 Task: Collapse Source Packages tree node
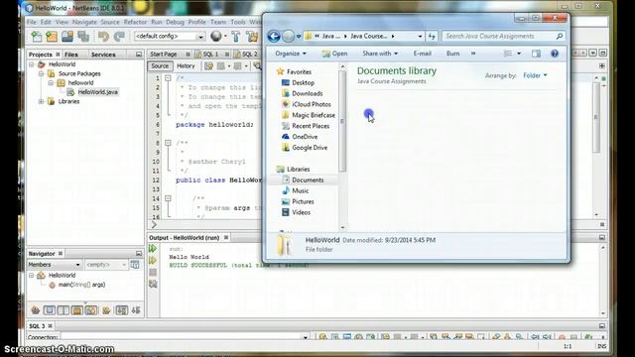[42, 73]
